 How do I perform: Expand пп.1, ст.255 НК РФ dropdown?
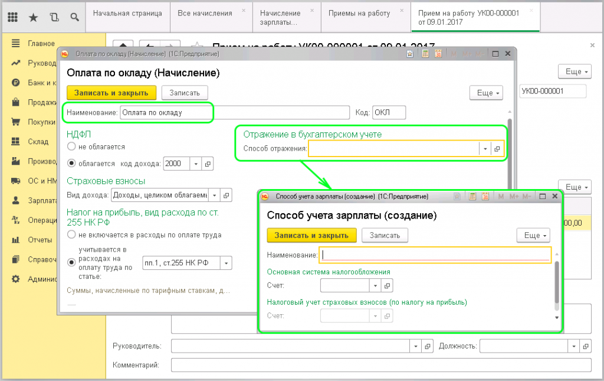(226, 263)
